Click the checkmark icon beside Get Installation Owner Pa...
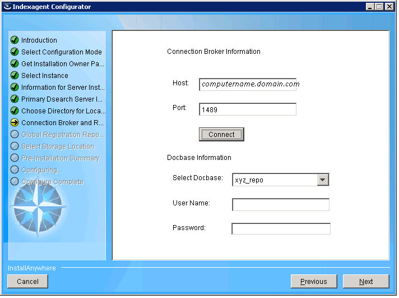The width and height of the screenshot is (399, 298). pyautogui.click(x=15, y=63)
